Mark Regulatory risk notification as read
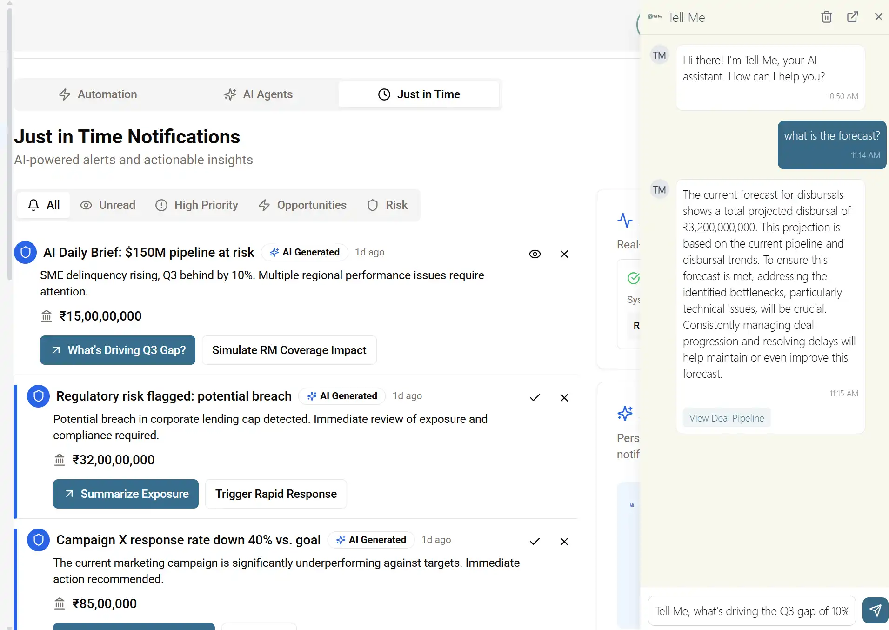Viewport: 889px width, 630px height. pyautogui.click(x=535, y=398)
